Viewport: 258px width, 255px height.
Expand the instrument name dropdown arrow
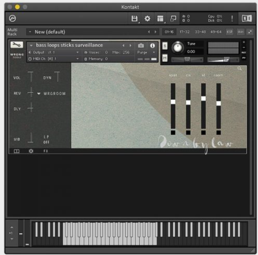coord(31,45)
